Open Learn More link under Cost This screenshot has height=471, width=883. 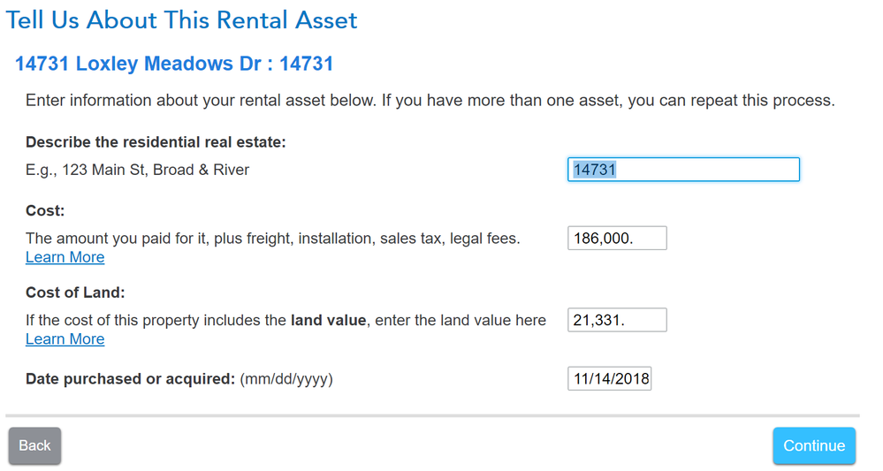point(65,257)
